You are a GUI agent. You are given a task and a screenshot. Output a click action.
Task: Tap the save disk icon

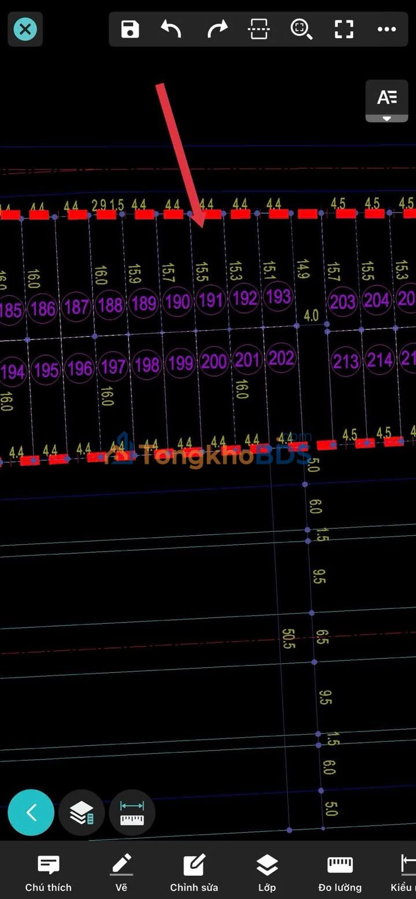click(130, 29)
